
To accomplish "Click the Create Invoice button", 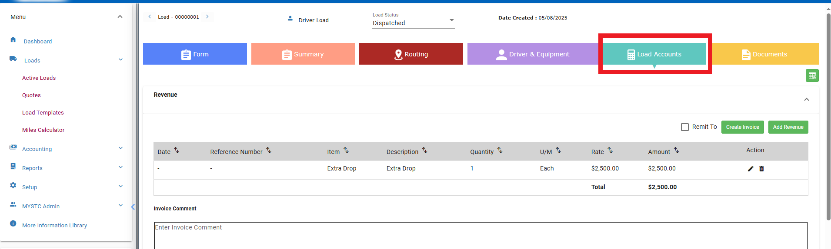I will 742,127.
